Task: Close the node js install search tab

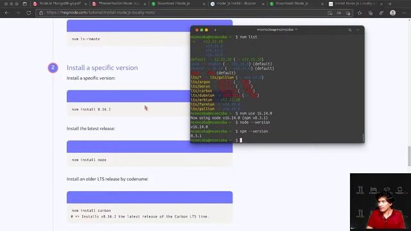Action: [x=263, y=4]
